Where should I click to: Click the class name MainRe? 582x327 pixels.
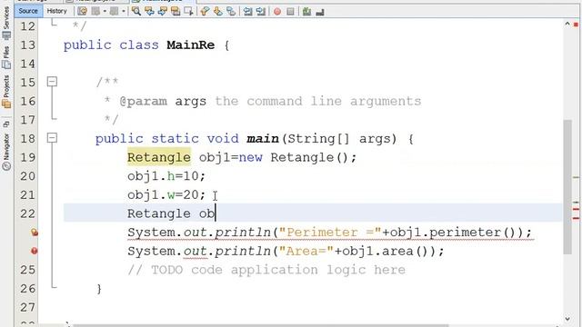[x=190, y=45]
